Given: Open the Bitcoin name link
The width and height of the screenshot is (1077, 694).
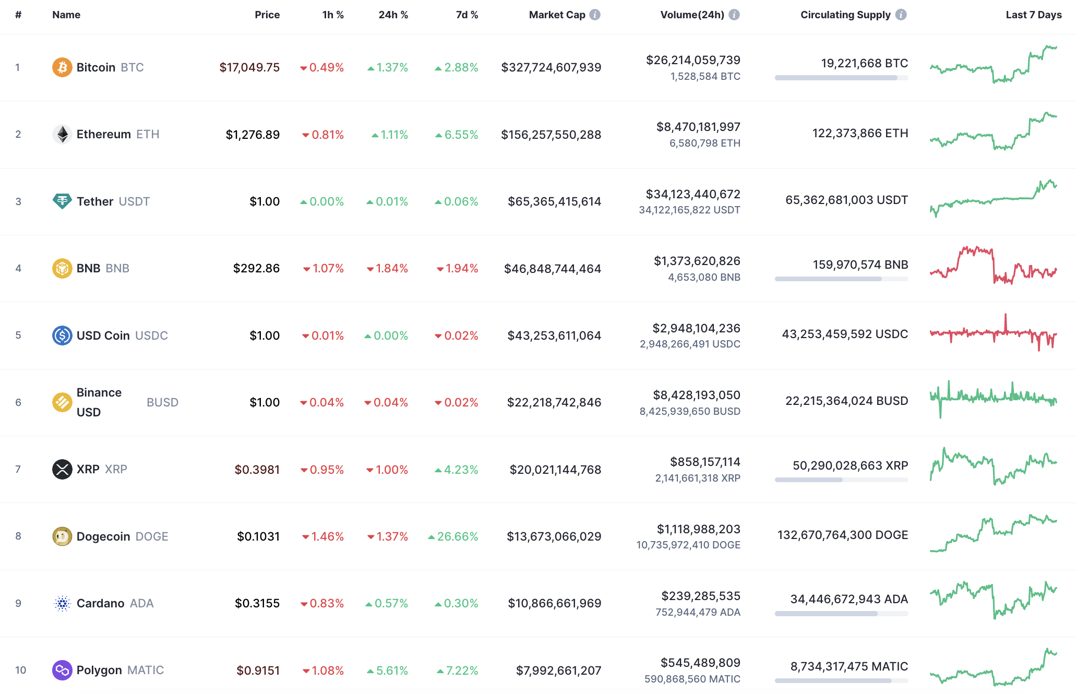Looking at the screenshot, I should pyautogui.click(x=95, y=67).
